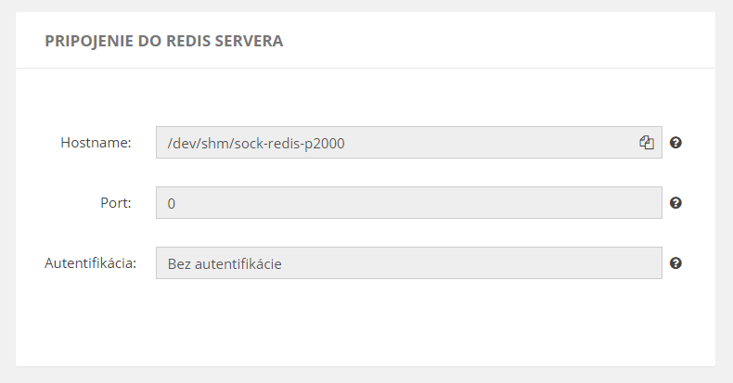
Task: Click the "Autentifikácia:" label
Action: [90, 263]
